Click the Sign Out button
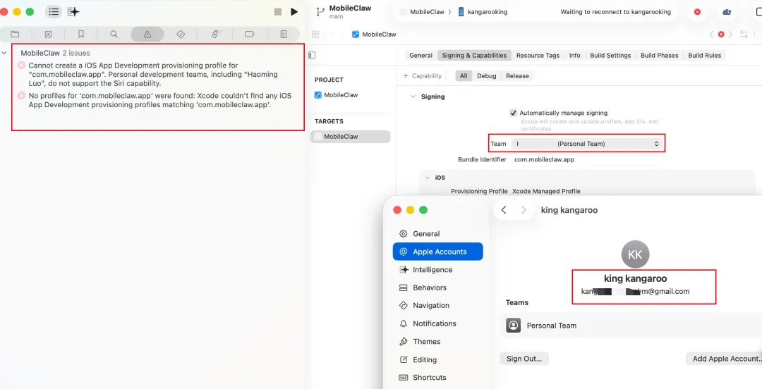The image size is (762, 389). (524, 359)
